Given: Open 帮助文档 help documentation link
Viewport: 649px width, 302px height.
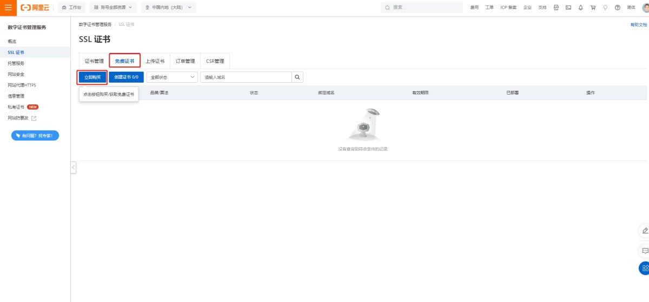Looking at the screenshot, I should 638,25.
